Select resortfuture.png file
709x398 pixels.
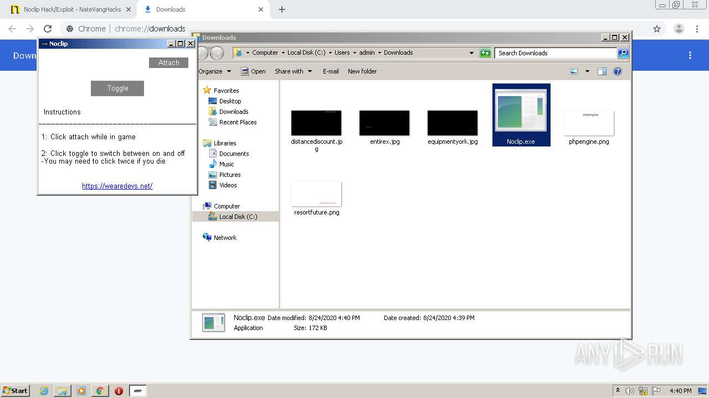pyautogui.click(x=316, y=198)
